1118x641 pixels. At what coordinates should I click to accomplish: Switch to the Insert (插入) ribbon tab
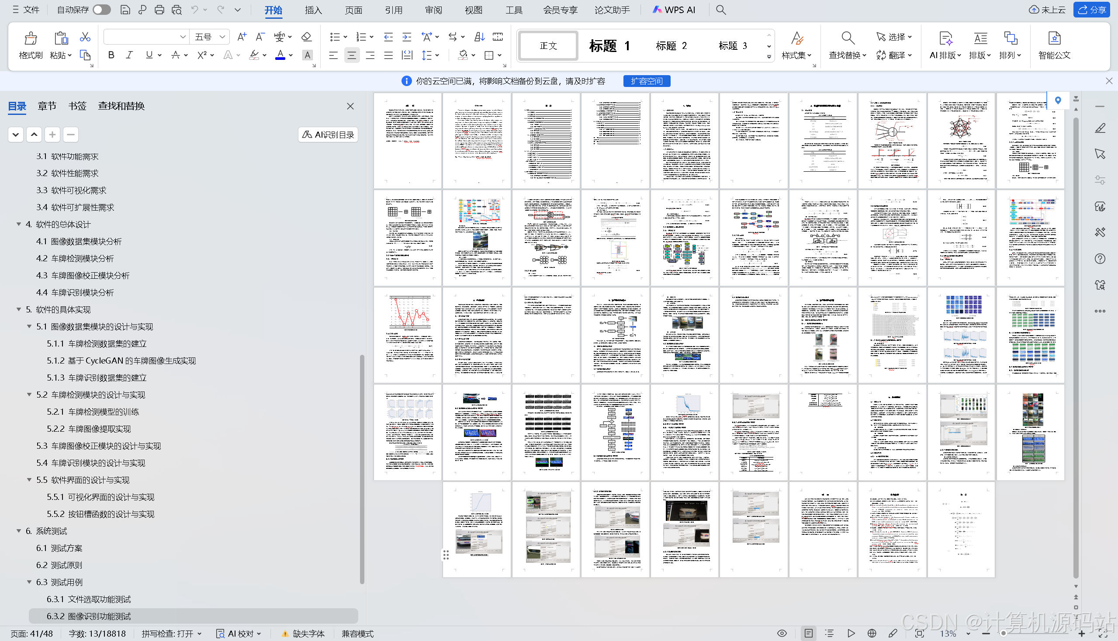tap(313, 10)
